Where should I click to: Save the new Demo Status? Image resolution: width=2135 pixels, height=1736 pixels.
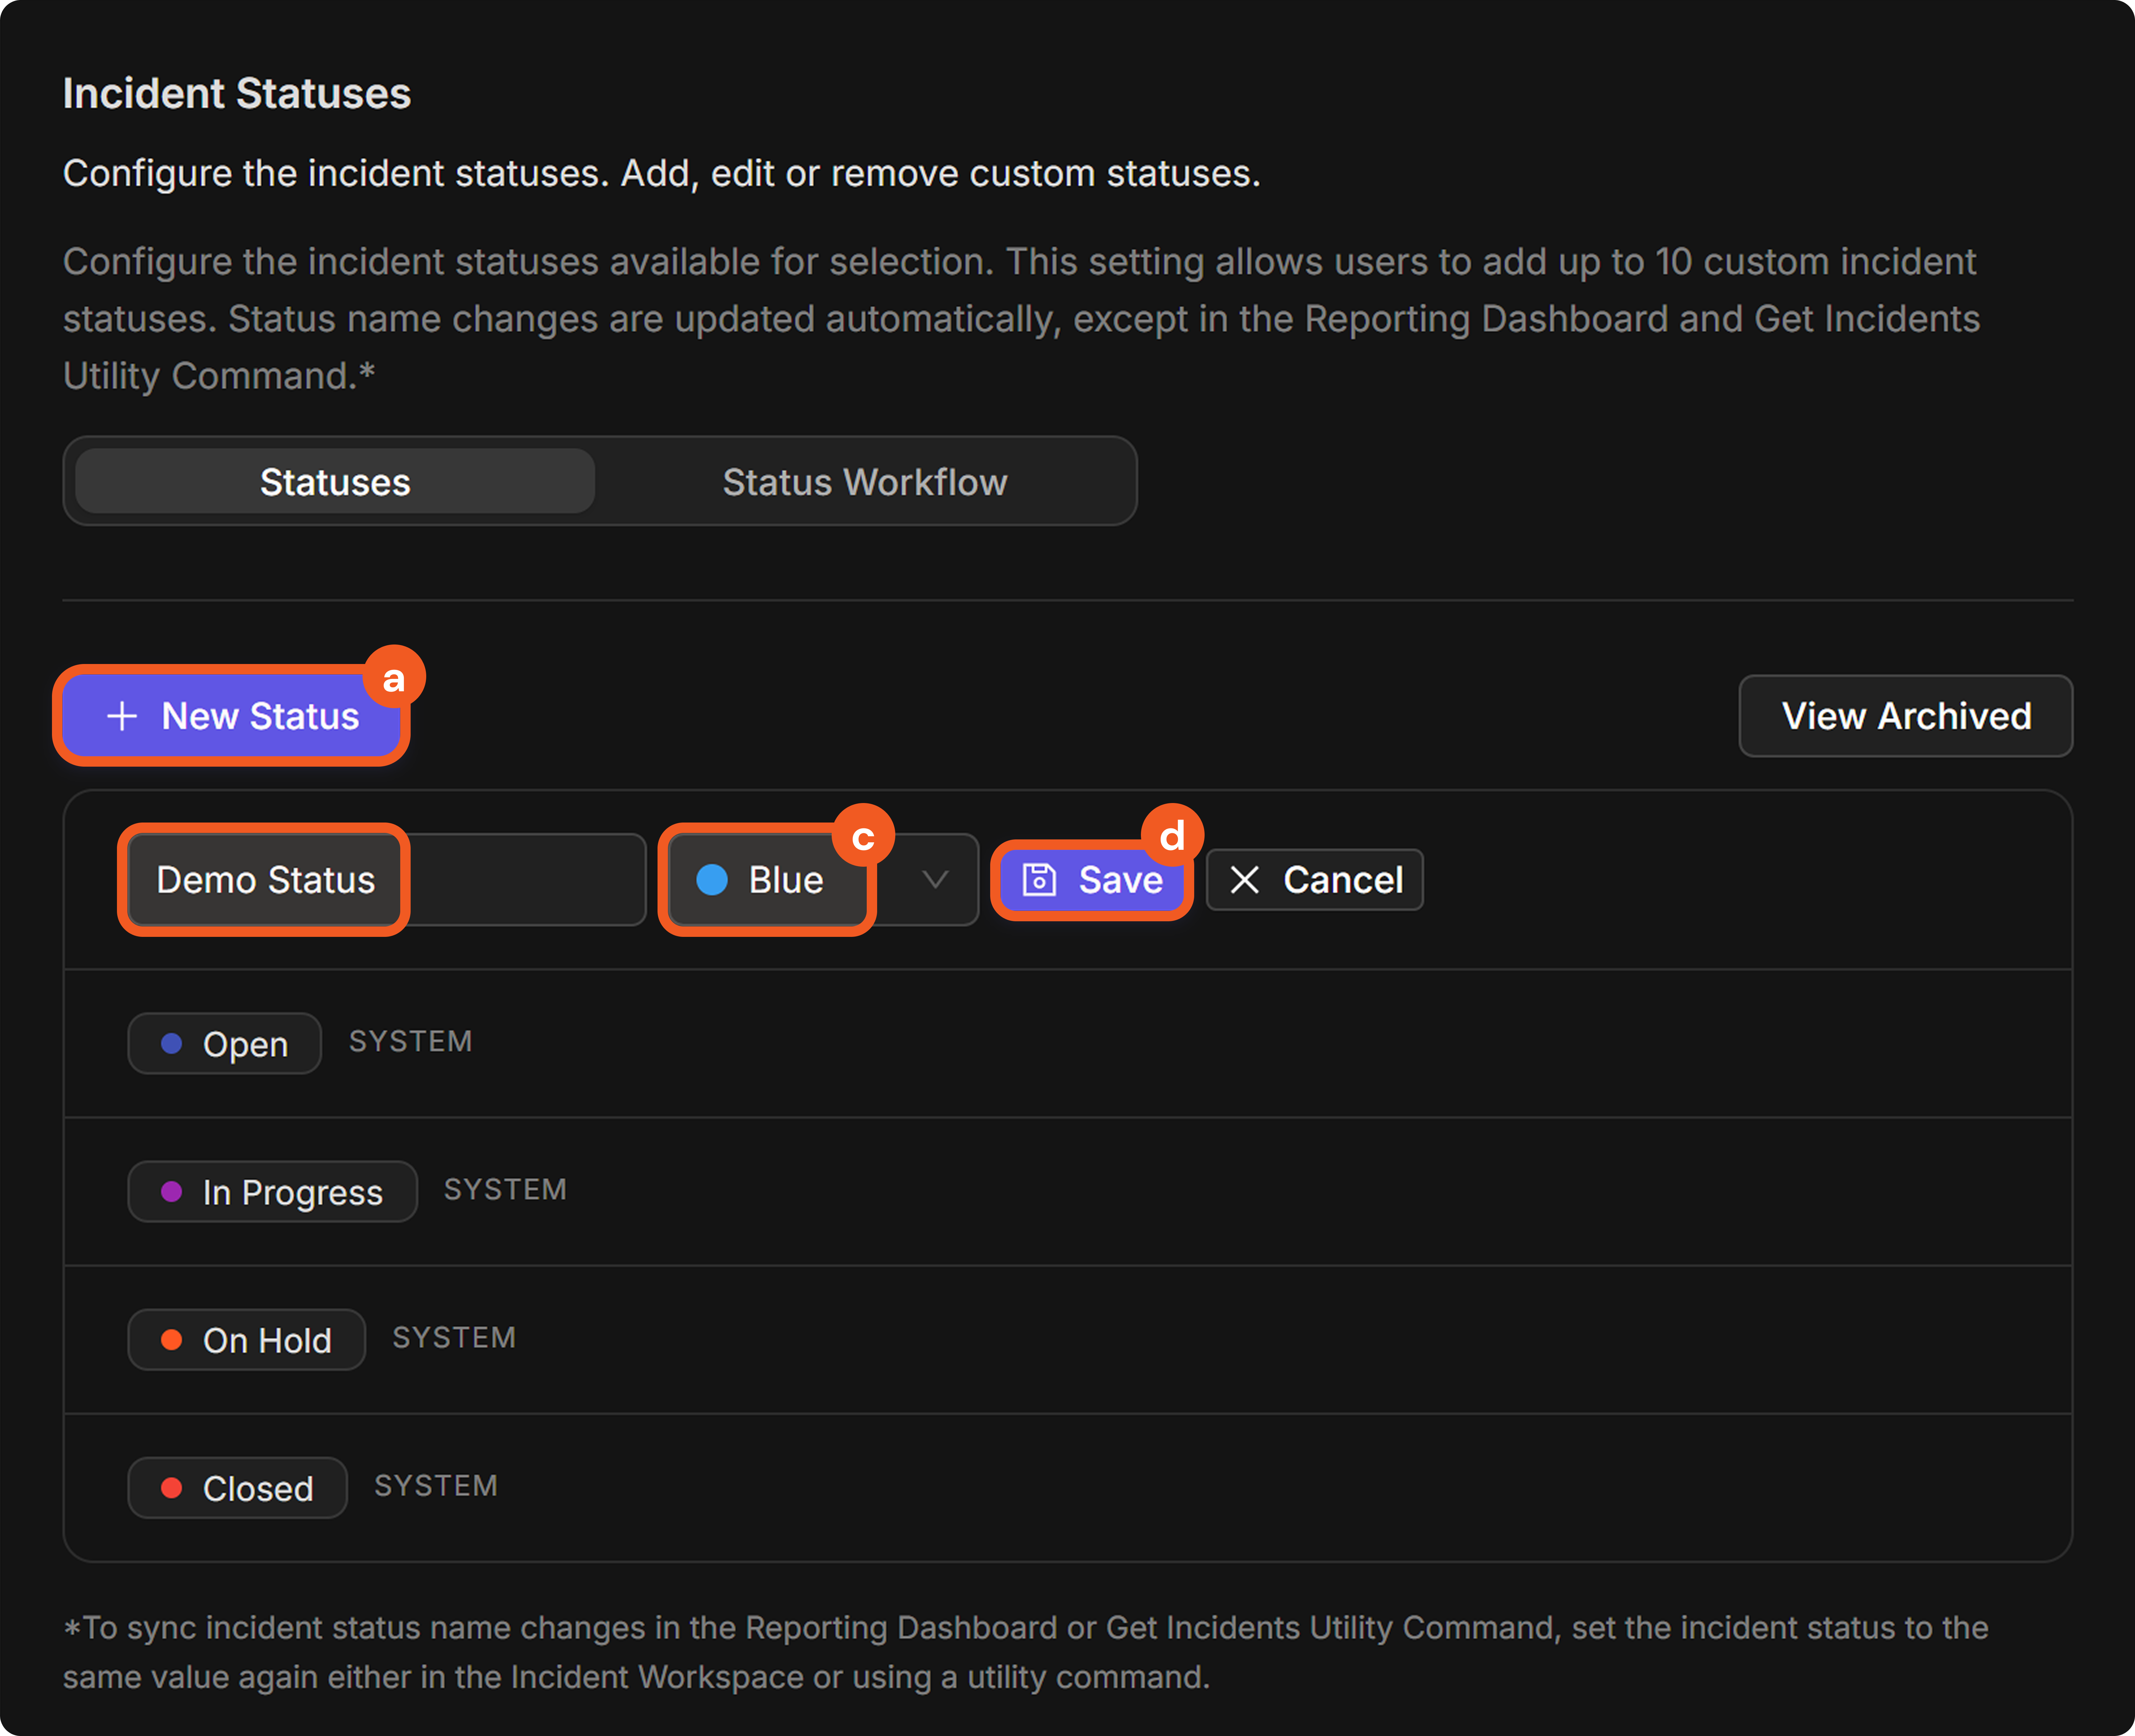[1092, 880]
